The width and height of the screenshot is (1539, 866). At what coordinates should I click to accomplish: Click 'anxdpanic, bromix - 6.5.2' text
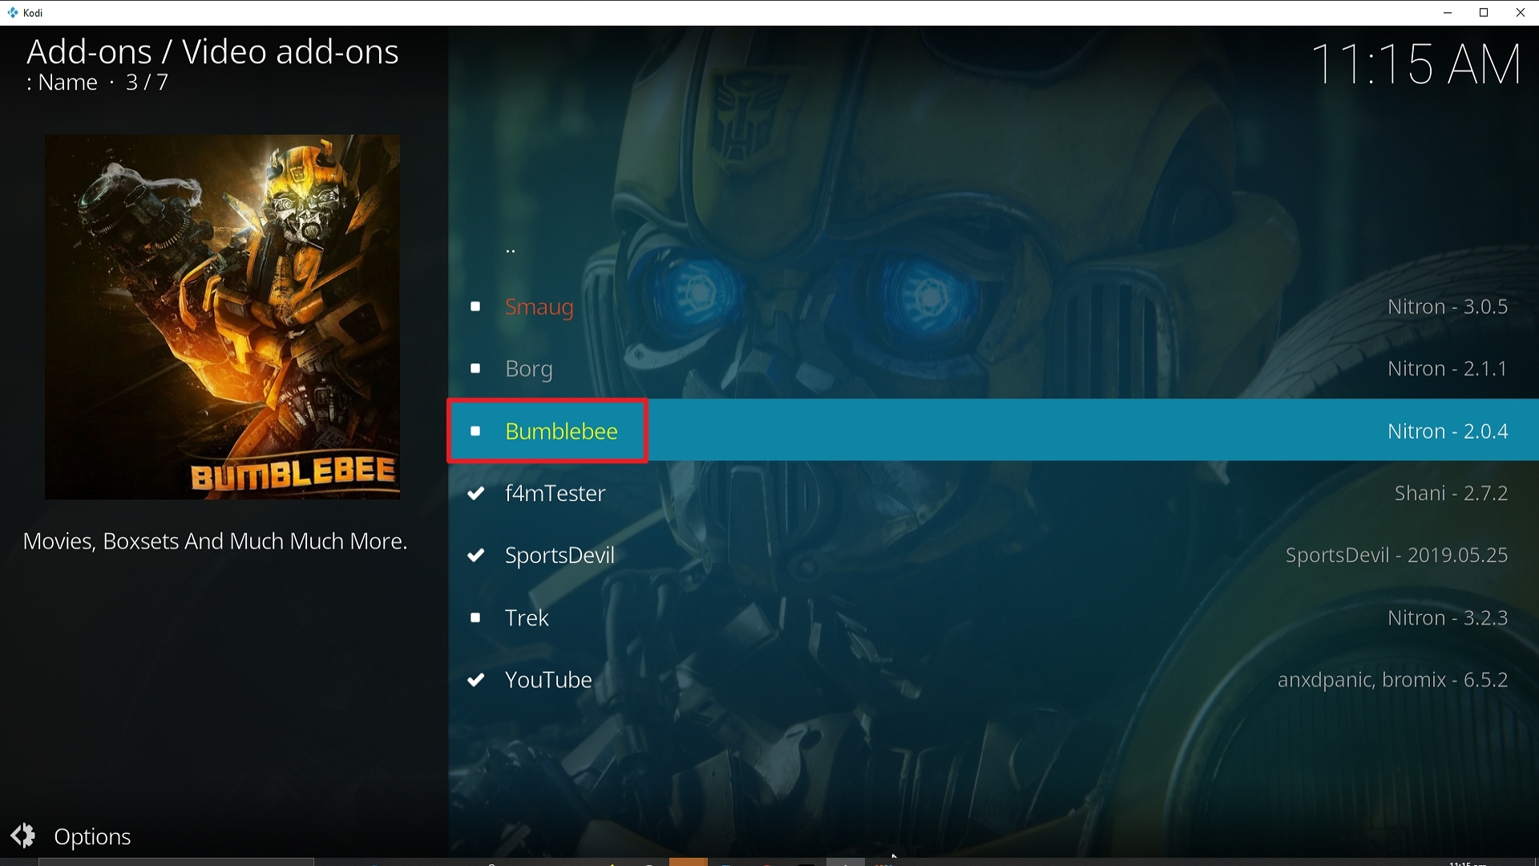click(x=1392, y=679)
